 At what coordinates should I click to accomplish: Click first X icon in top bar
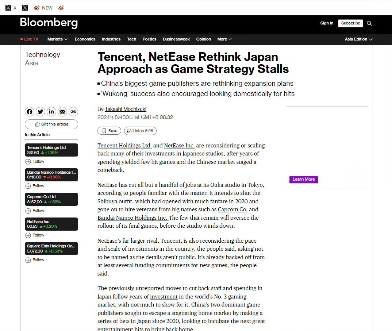[x=8, y=8]
